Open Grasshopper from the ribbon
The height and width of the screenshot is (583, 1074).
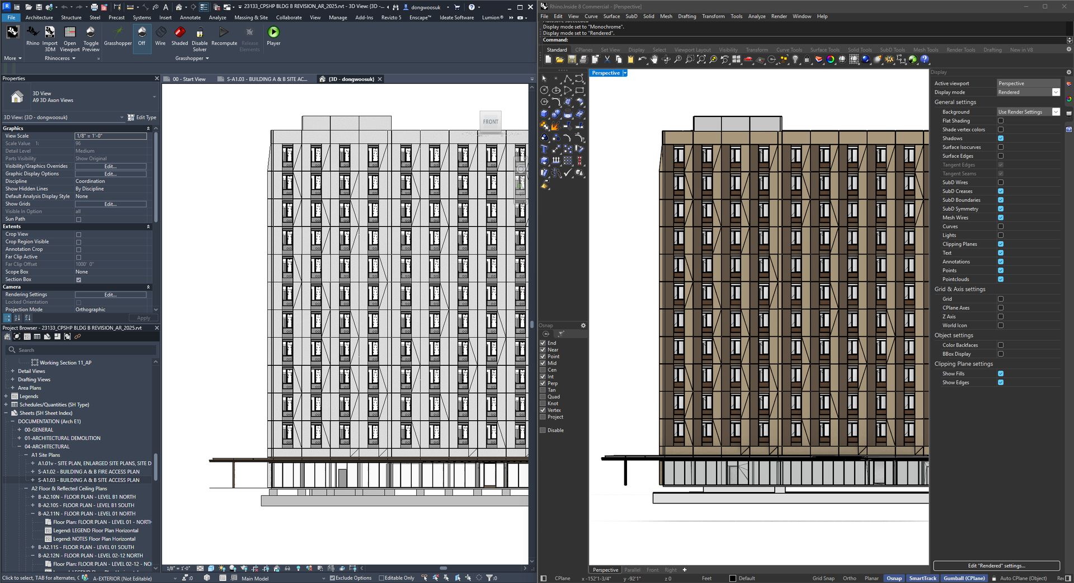pos(118,33)
